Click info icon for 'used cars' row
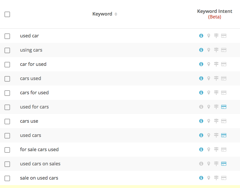240x188 pixels. pyautogui.click(x=201, y=135)
